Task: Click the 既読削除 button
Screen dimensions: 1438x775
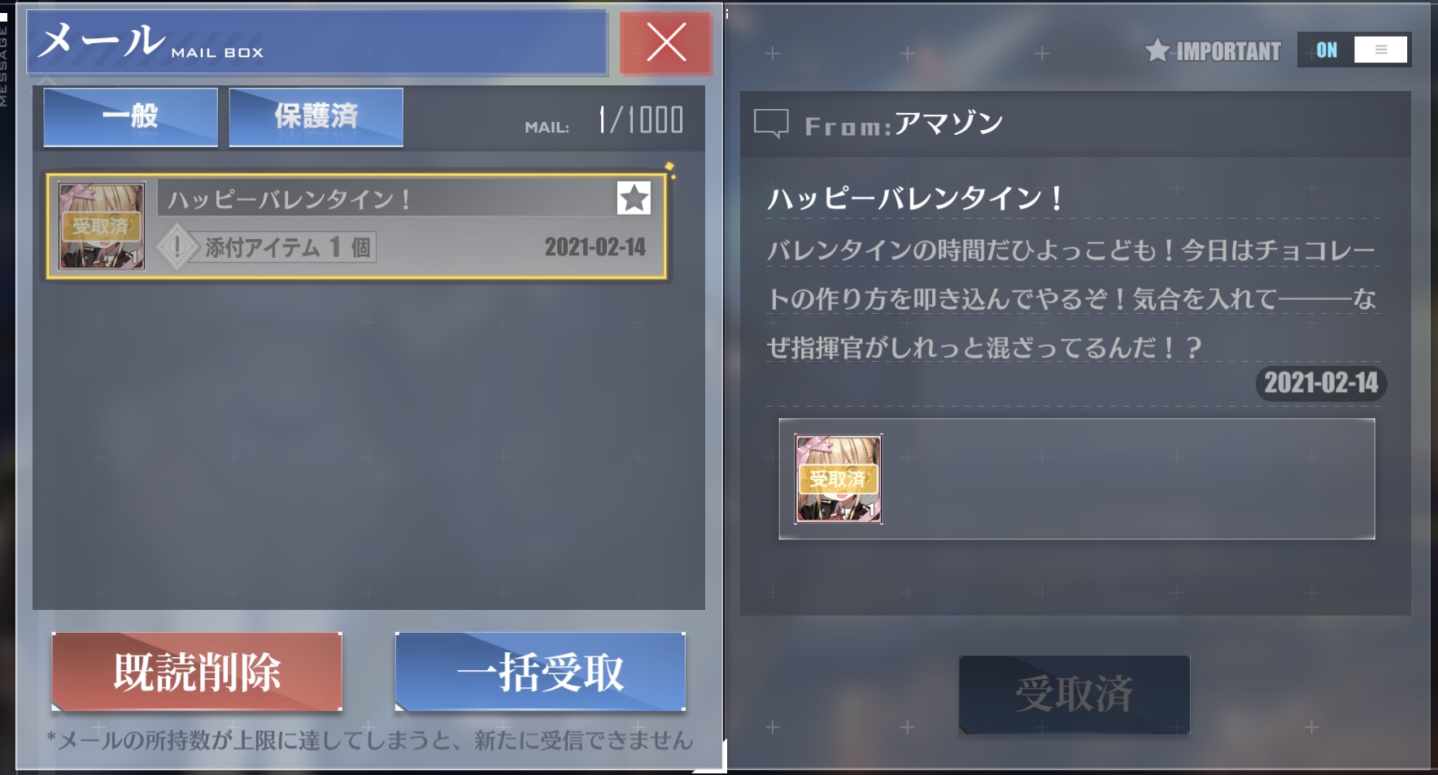Action: click(197, 672)
